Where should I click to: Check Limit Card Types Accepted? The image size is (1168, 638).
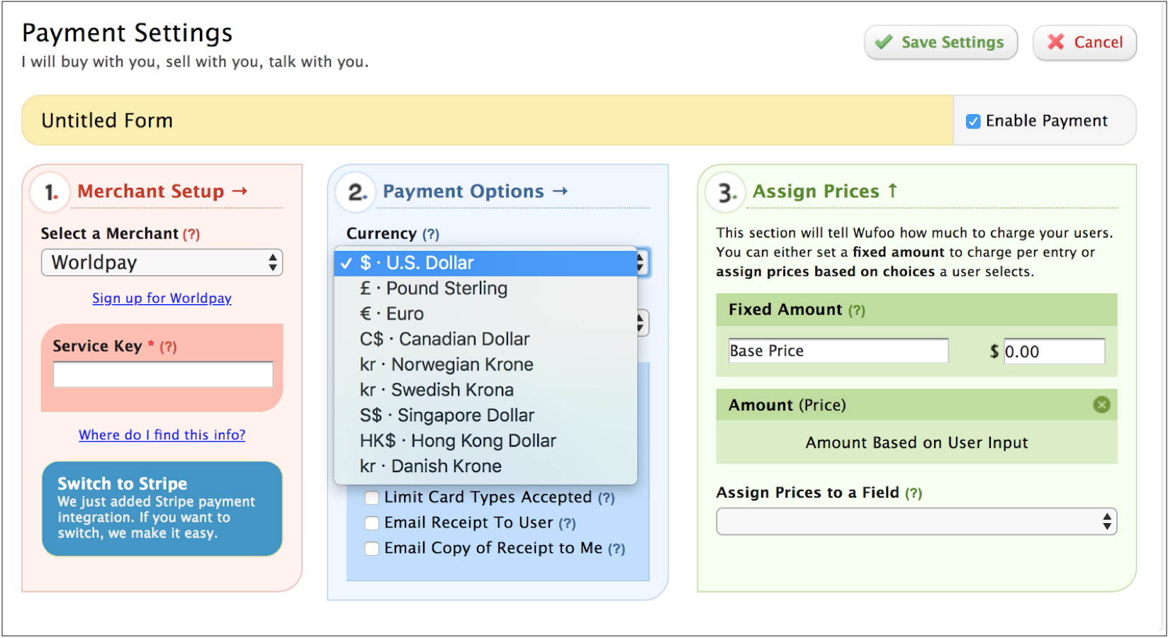371,497
